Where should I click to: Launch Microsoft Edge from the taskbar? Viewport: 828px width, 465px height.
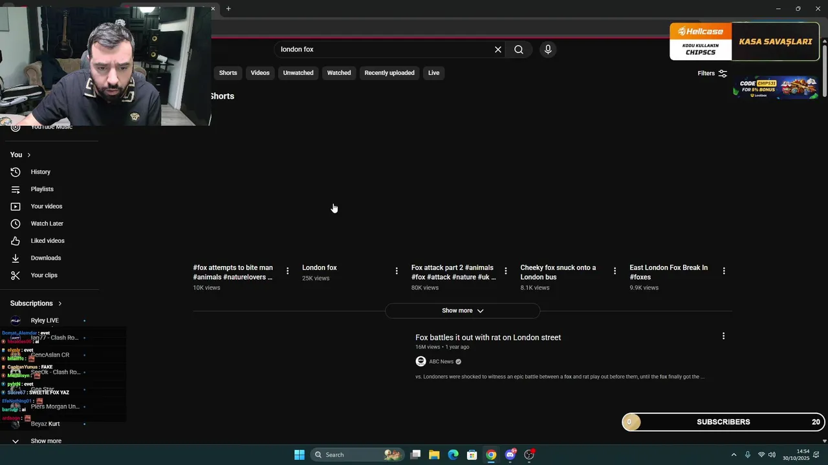click(x=453, y=455)
